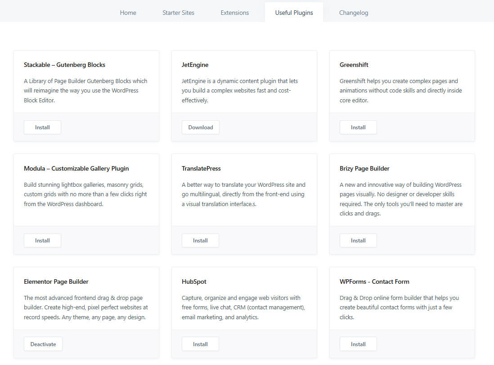Image resolution: width=494 pixels, height=365 pixels.
Task: Open the Home tab
Action: tap(128, 13)
